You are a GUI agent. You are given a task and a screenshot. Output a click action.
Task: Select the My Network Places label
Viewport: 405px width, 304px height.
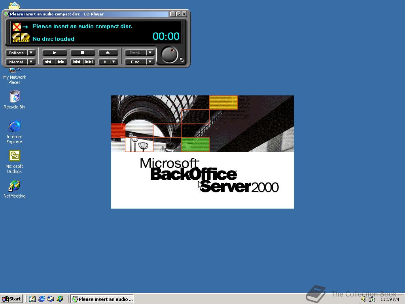coord(15,80)
